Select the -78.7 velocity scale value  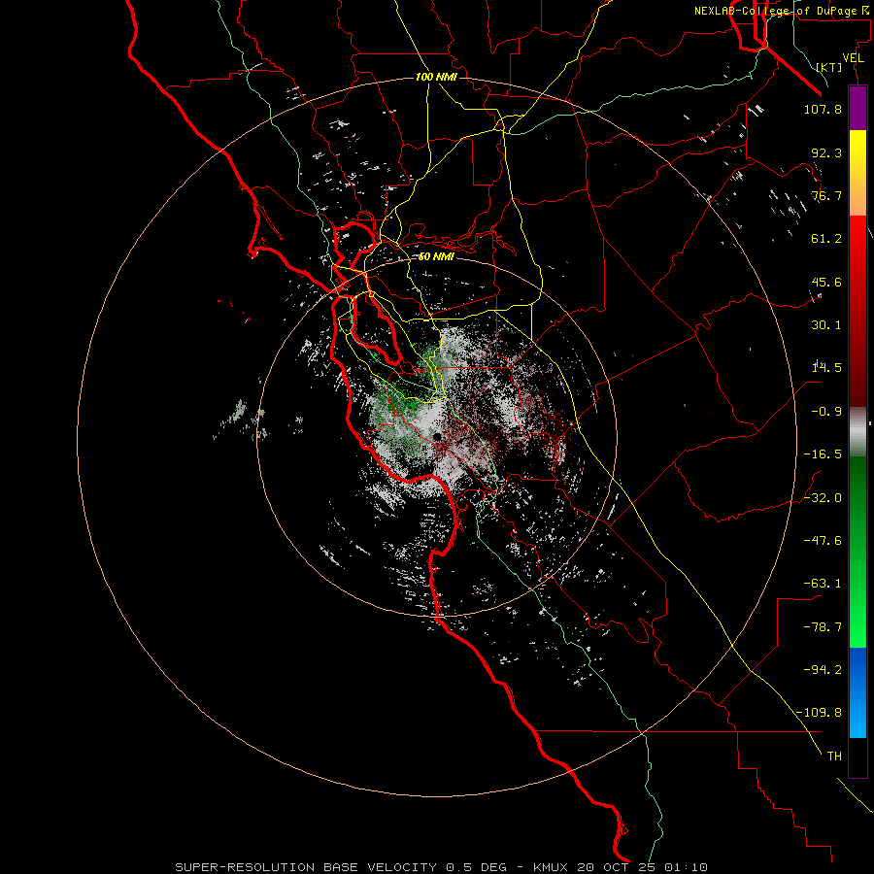pyautogui.click(x=823, y=627)
